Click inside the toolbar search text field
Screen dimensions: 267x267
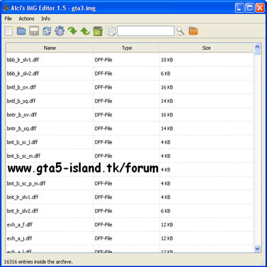pyautogui.click(x=146, y=31)
